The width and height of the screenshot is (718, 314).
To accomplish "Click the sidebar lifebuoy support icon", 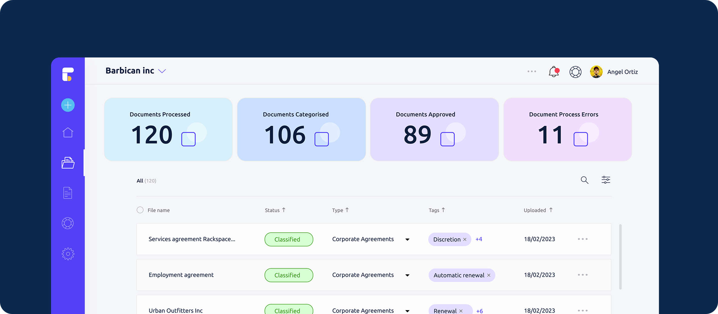I will 68,223.
